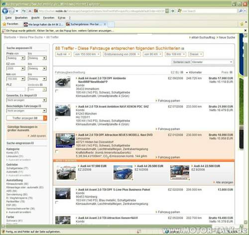
Task: Click the orange arrow on 'Treffer anzeigen'
Action: (x=45, y=118)
